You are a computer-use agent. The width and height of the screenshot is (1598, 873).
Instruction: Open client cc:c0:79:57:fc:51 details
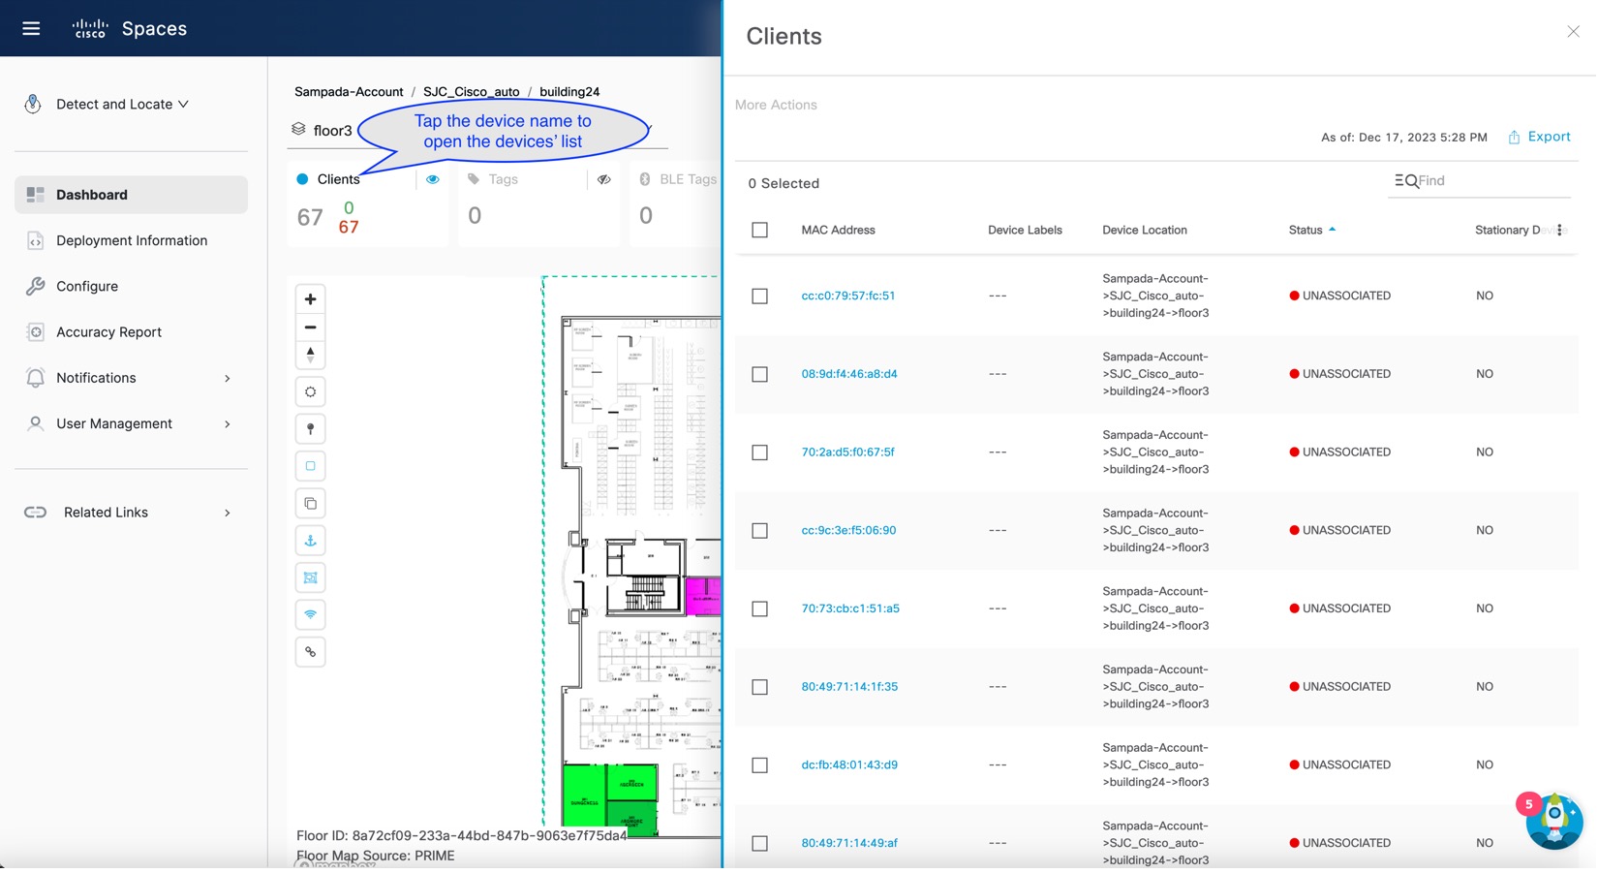tap(848, 296)
